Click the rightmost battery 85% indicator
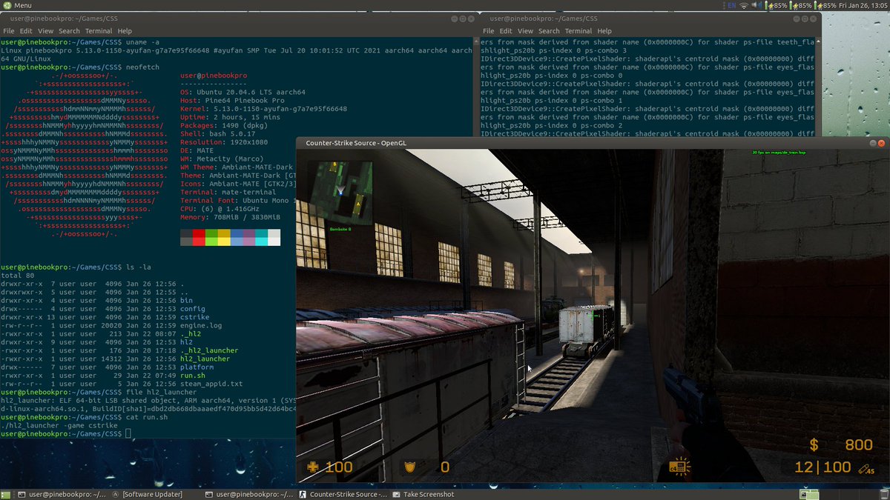Viewport: 890px width, 500px height. [x=825, y=5]
